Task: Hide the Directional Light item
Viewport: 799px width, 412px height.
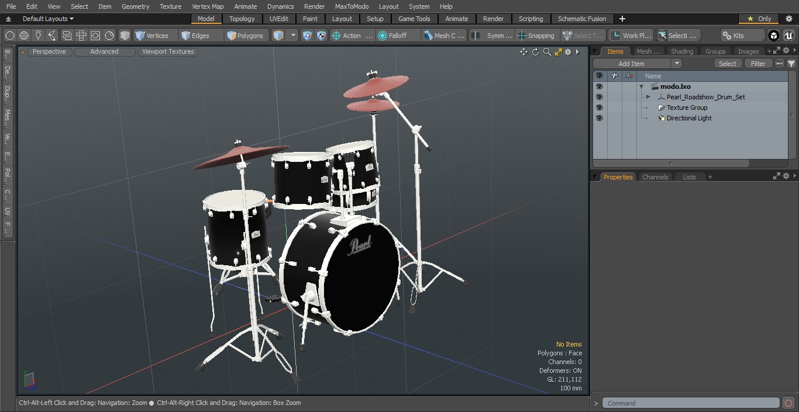Action: (599, 118)
